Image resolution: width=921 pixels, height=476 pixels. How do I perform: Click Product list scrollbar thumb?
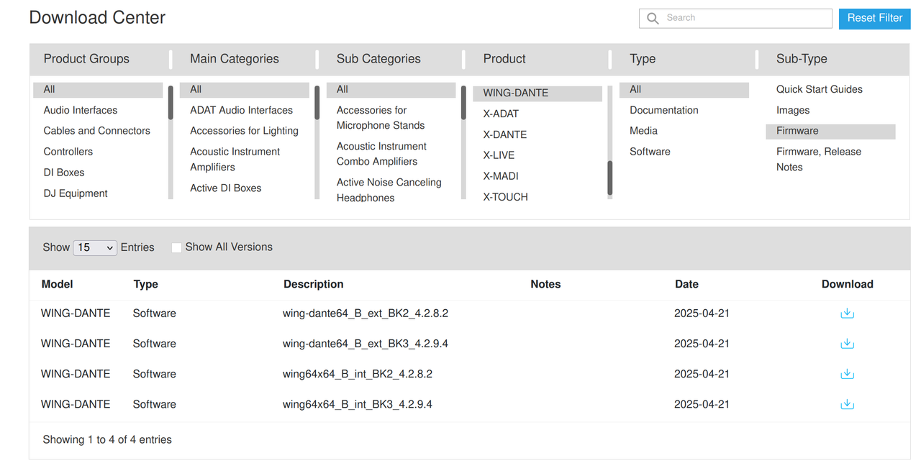coord(610,178)
